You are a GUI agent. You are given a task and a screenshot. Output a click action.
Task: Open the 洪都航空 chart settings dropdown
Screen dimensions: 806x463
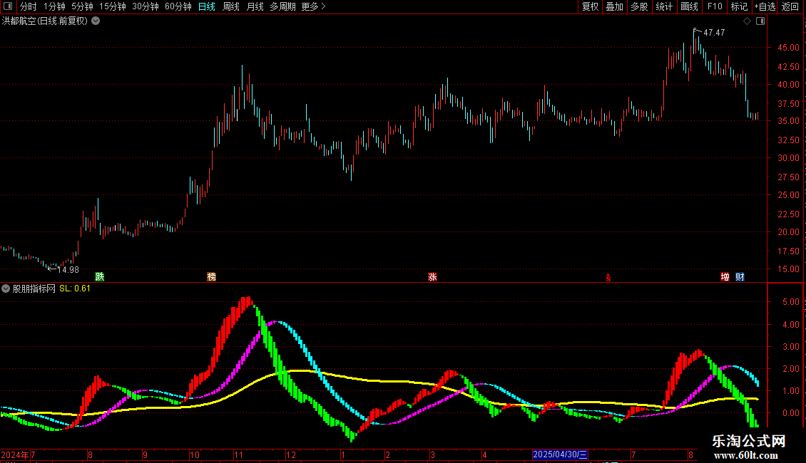tap(96, 21)
